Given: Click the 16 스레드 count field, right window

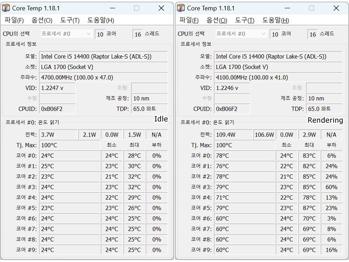Looking at the screenshot, I should click(313, 34).
